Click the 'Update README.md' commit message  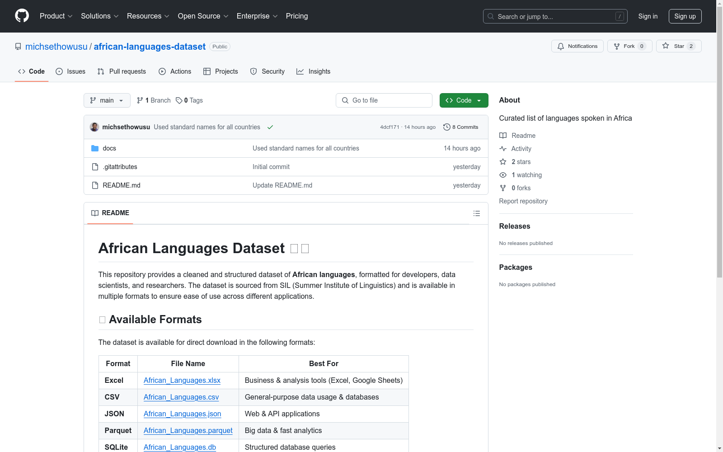(x=282, y=185)
